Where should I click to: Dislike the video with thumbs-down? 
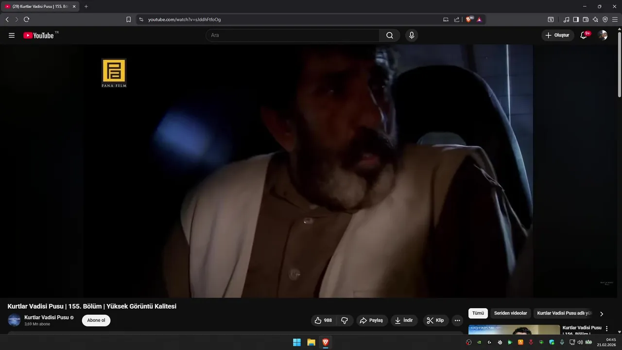point(345,320)
